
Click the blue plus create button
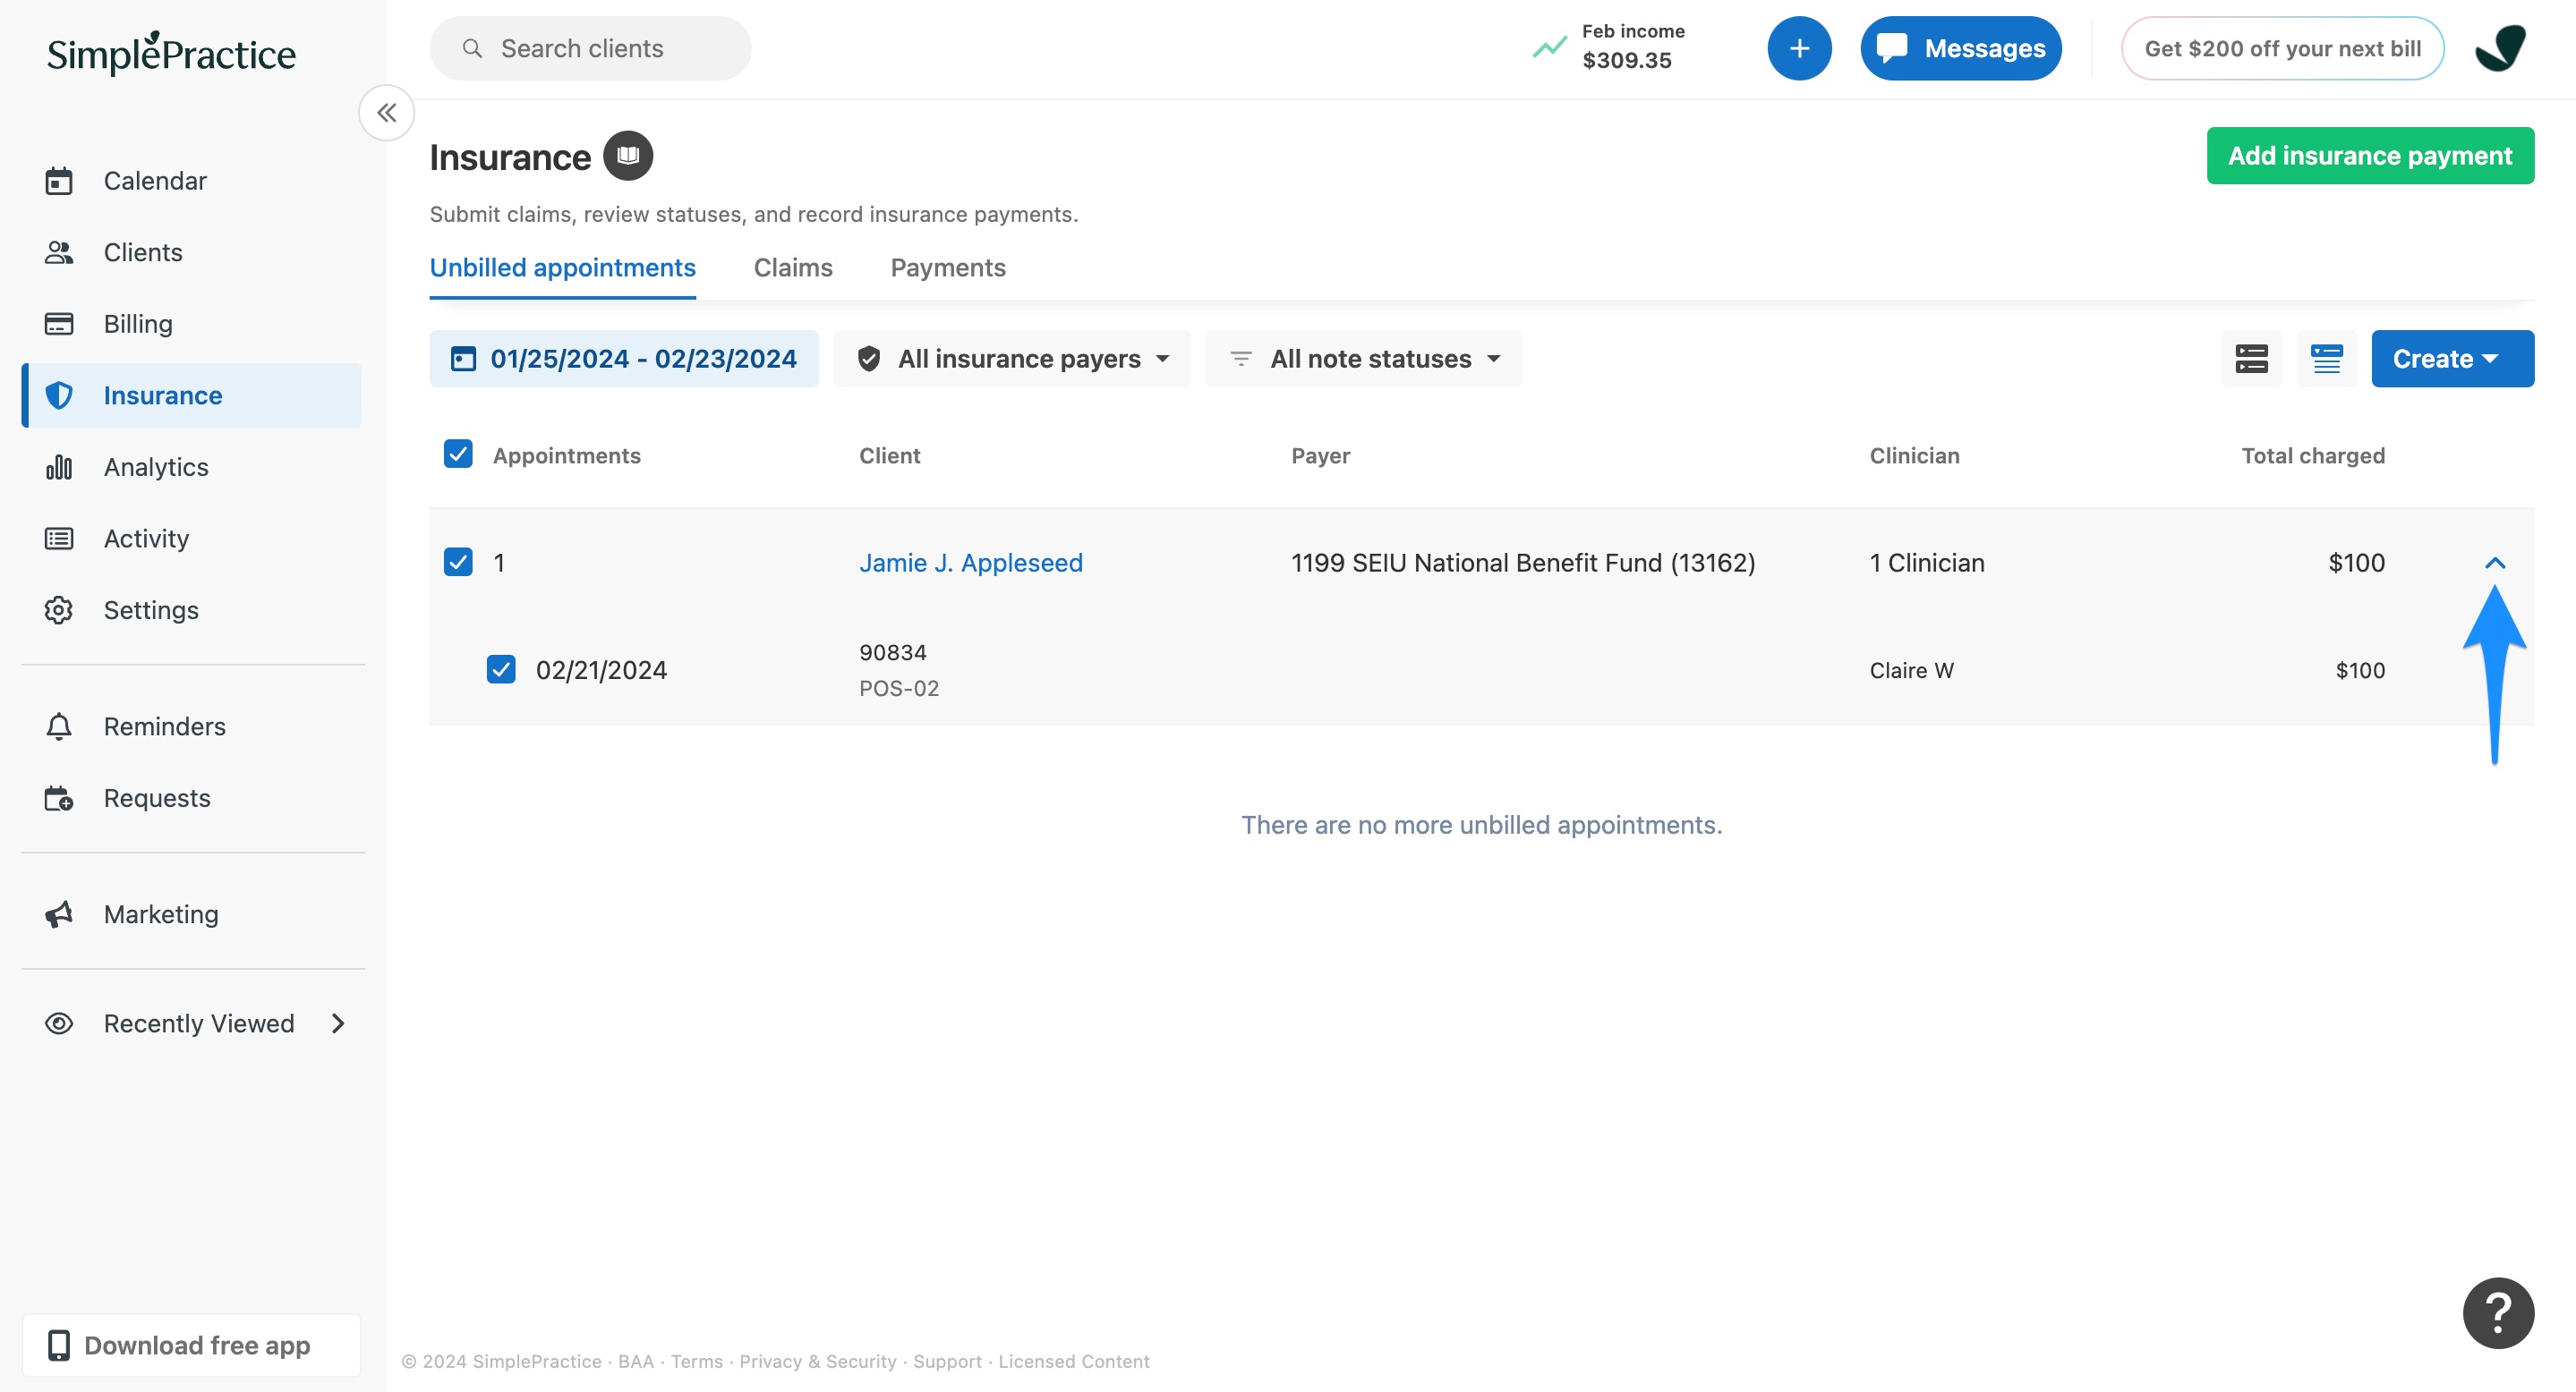point(1799,48)
